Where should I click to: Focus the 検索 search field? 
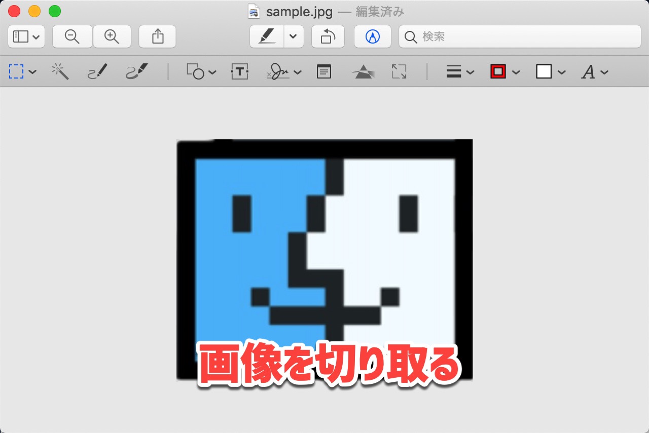click(x=520, y=36)
